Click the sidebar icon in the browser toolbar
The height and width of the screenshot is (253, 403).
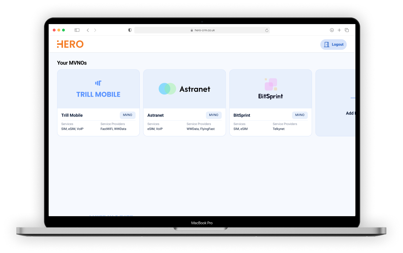[x=77, y=30]
